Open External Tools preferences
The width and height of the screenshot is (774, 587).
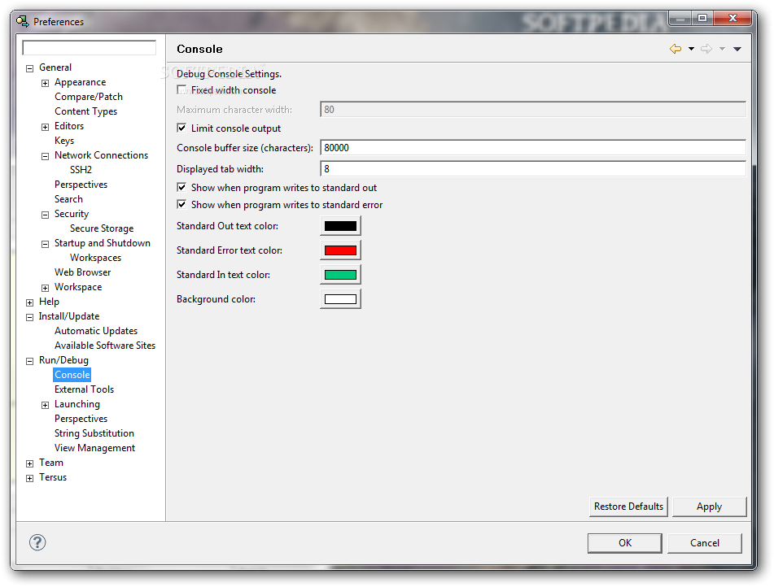pyautogui.click(x=84, y=389)
